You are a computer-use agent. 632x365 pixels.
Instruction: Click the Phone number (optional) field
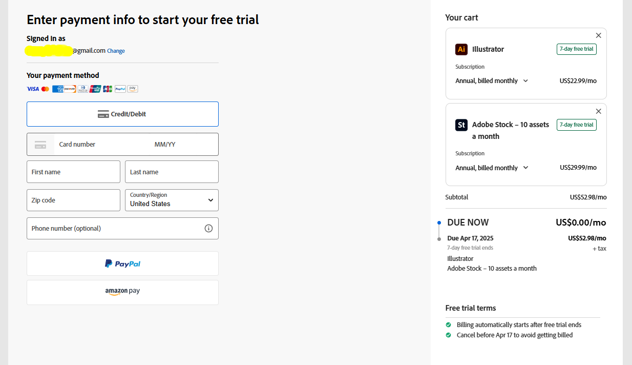point(122,228)
